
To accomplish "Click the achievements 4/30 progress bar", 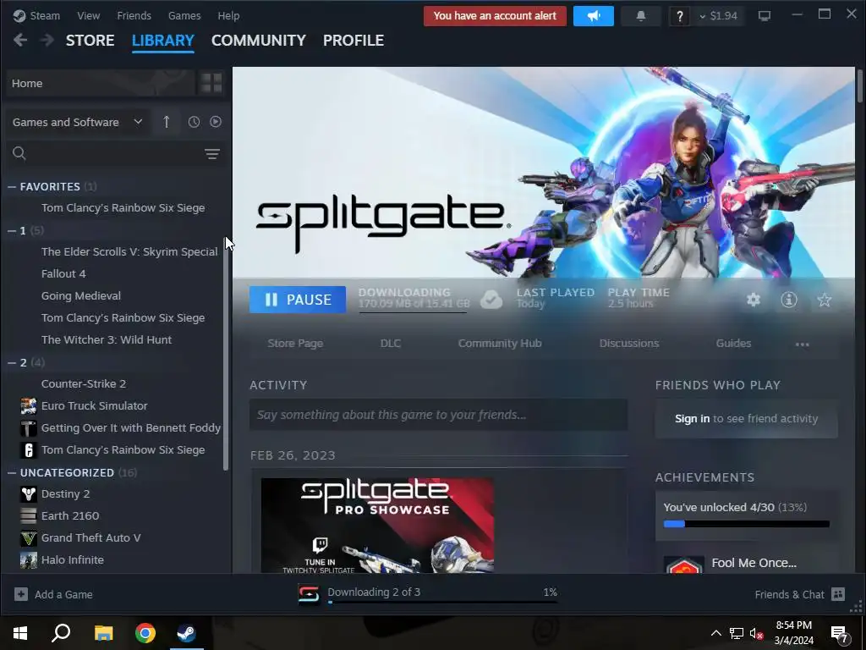I will [746, 524].
